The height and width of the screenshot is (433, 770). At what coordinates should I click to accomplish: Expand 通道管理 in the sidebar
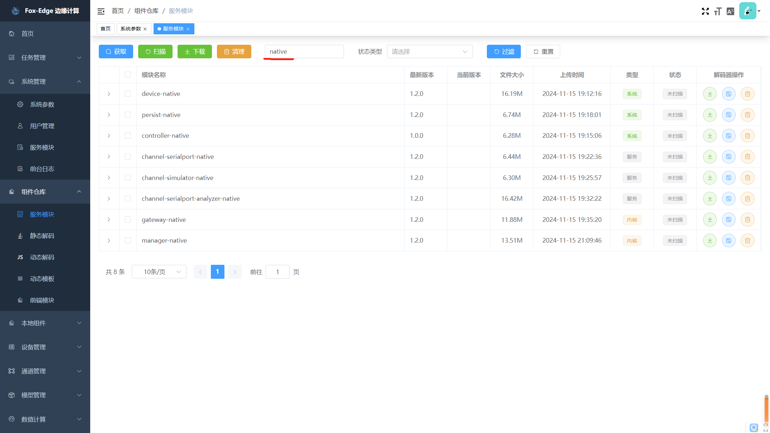tap(45, 371)
